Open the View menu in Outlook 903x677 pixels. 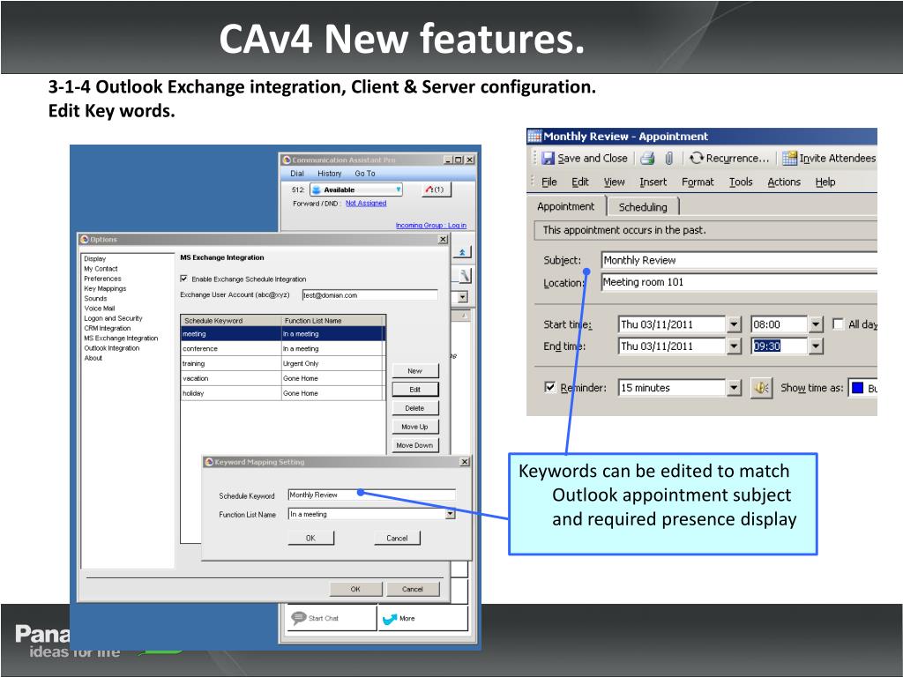(x=614, y=182)
